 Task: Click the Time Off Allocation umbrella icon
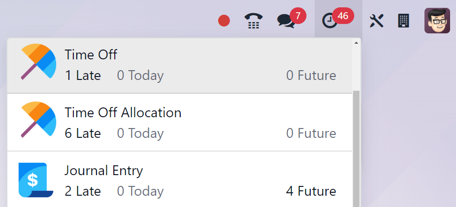(x=38, y=120)
